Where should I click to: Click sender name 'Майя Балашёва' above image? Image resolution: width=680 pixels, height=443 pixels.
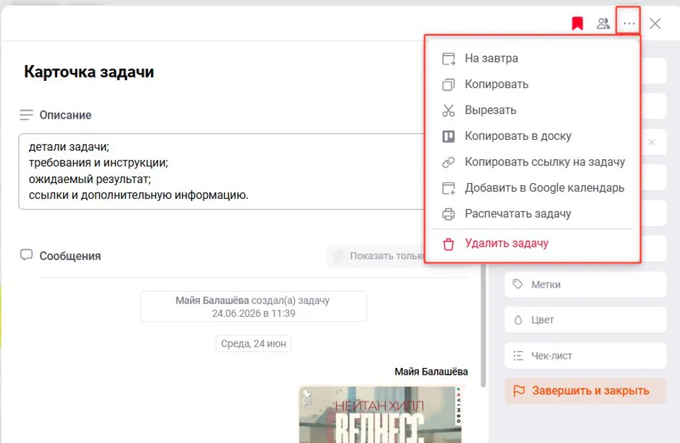click(x=431, y=371)
